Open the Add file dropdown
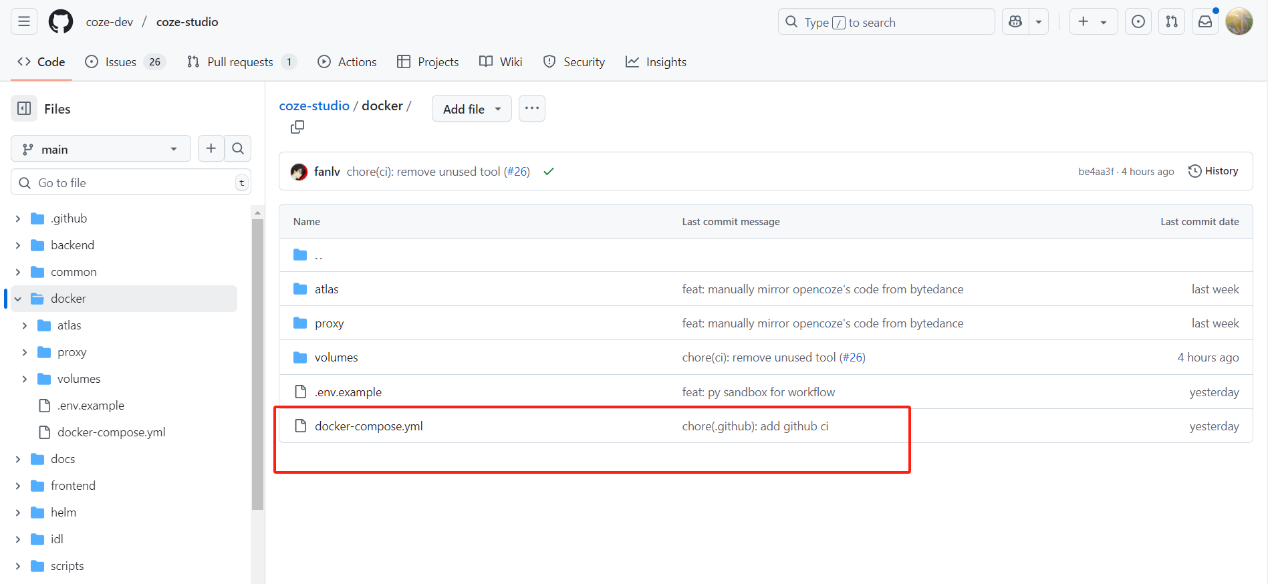 [471, 109]
